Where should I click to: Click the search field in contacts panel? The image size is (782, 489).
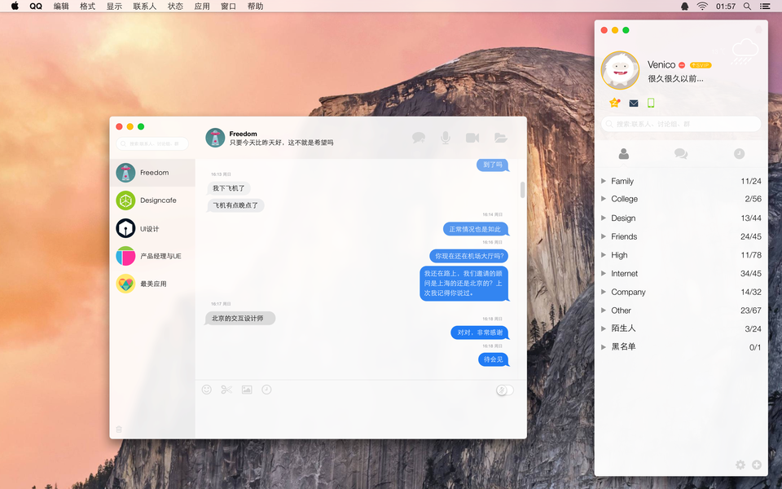(x=681, y=124)
